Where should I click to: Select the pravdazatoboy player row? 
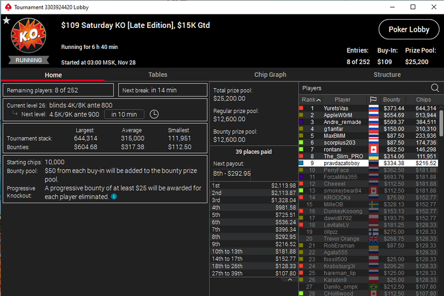pos(369,163)
